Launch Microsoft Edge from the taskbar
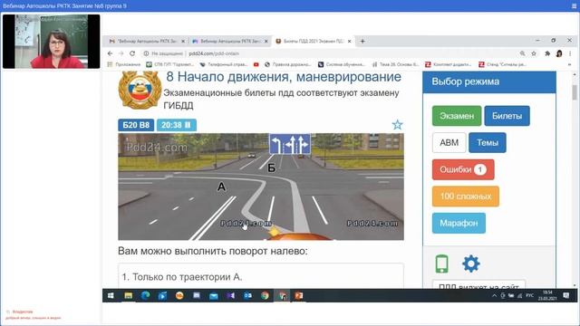 tap(145, 295)
